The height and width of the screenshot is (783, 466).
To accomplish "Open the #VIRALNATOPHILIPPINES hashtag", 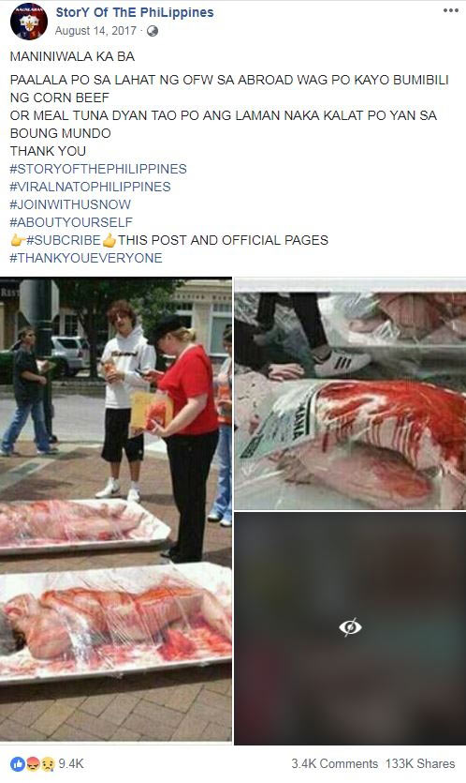I will click(90, 187).
